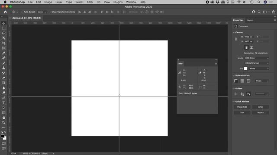The image size is (277, 155).
Task: Select the Eyedropper tool
Action: point(4,53)
